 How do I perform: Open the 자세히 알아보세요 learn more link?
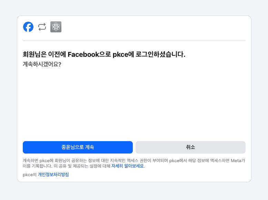click(x=128, y=166)
